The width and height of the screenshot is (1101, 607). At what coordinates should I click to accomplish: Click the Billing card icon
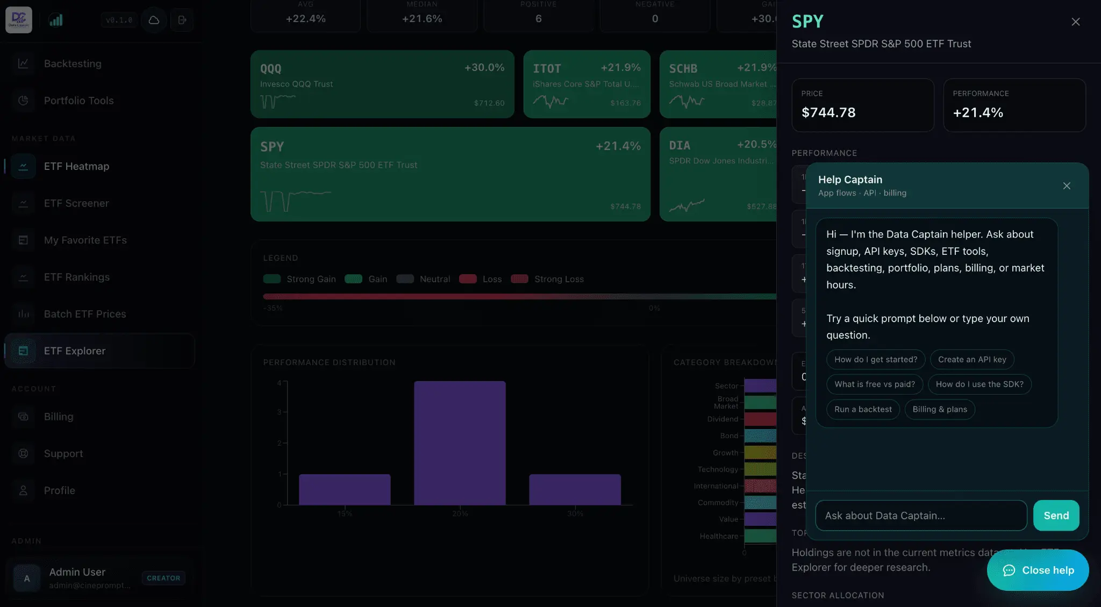[x=23, y=417]
